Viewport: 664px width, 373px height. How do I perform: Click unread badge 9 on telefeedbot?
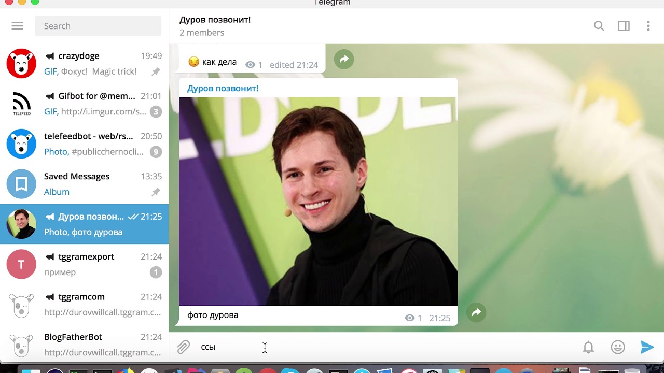pos(156,152)
